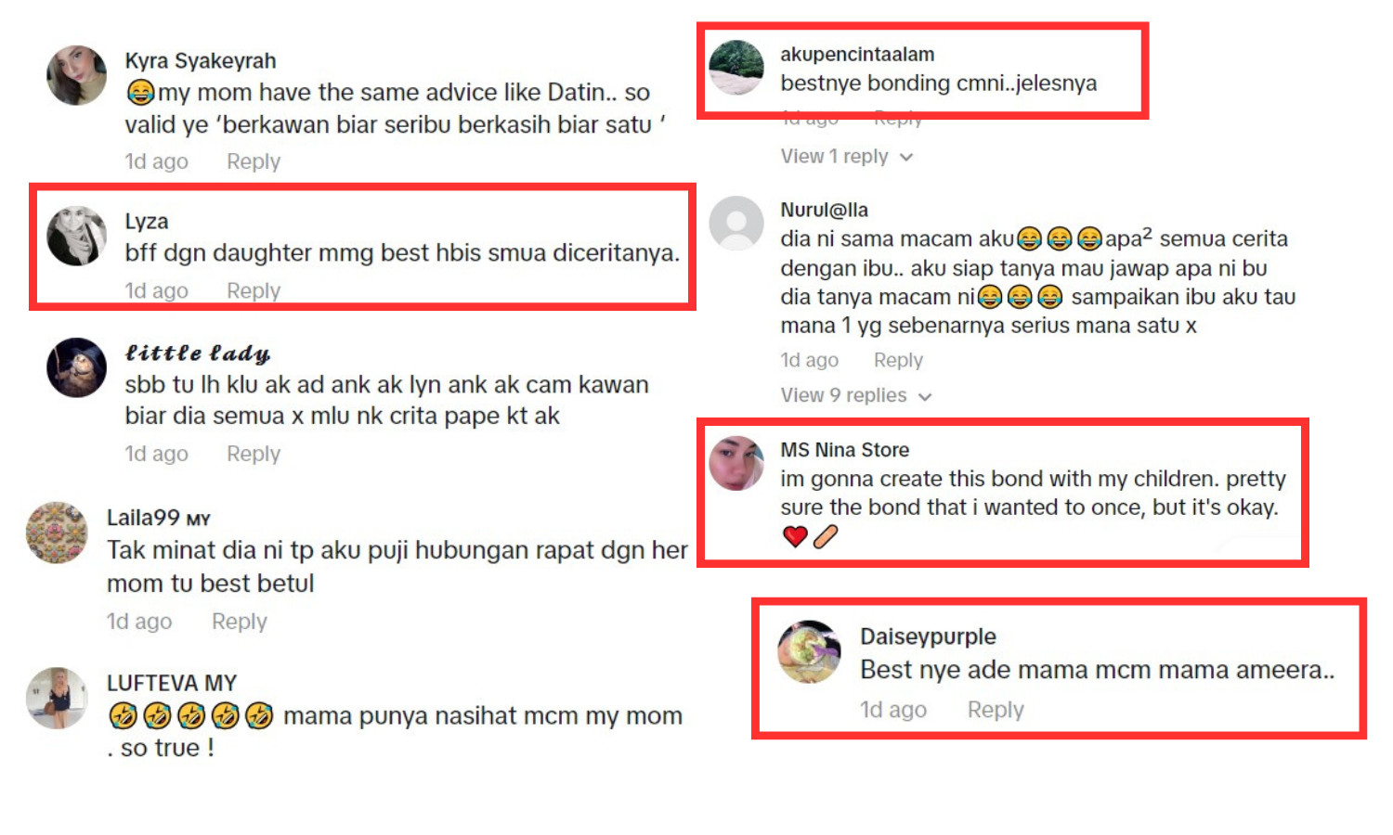Click Laila99's floral profile avatar
1393x835 pixels.
(x=57, y=533)
